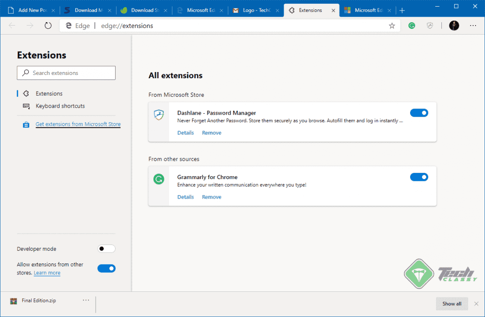Reload the current page
This screenshot has width=485, height=317.
(48, 26)
